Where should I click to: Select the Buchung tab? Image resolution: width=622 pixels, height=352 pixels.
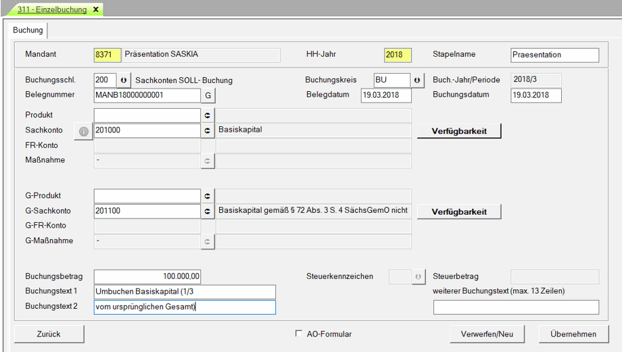pos(28,30)
